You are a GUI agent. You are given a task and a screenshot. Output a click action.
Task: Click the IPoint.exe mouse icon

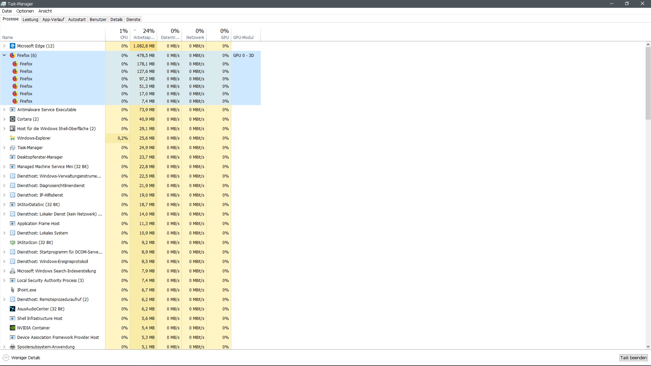click(x=13, y=290)
